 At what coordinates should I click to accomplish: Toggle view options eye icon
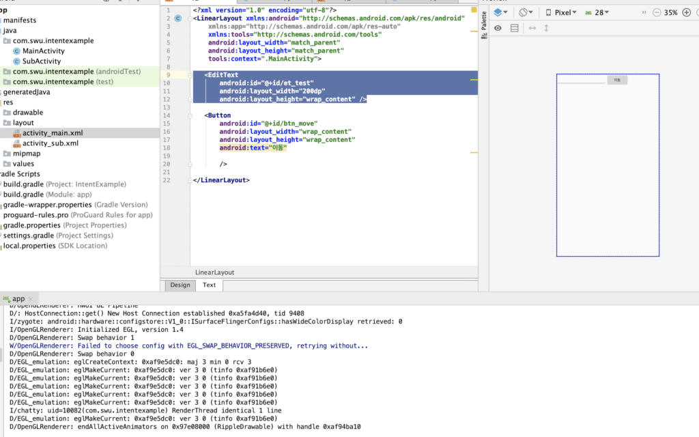[x=498, y=28]
